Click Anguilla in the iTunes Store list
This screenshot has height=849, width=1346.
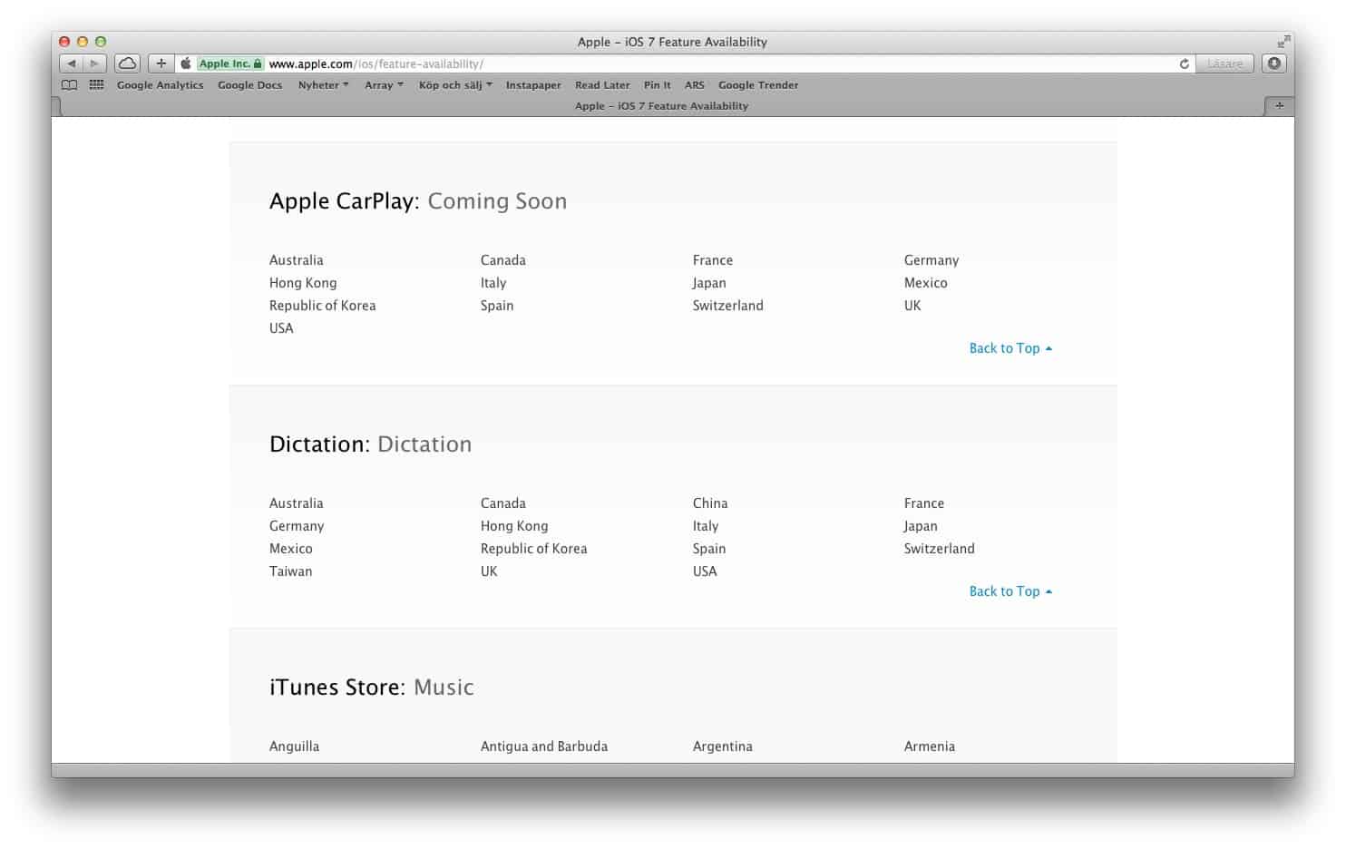294,747
